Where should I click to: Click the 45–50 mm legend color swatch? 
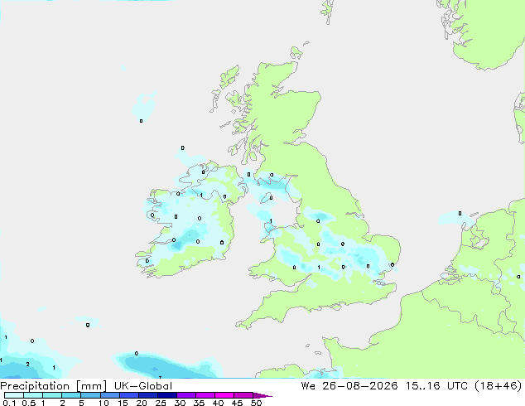(243, 395)
